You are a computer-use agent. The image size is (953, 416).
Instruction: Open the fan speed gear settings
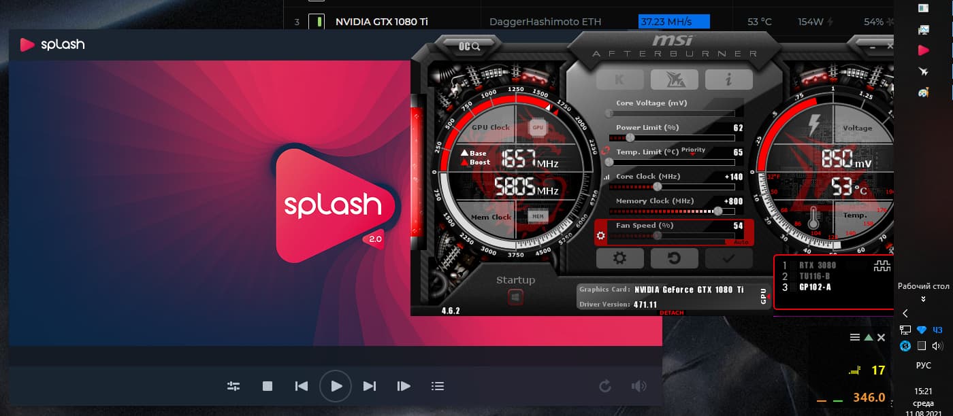[600, 237]
